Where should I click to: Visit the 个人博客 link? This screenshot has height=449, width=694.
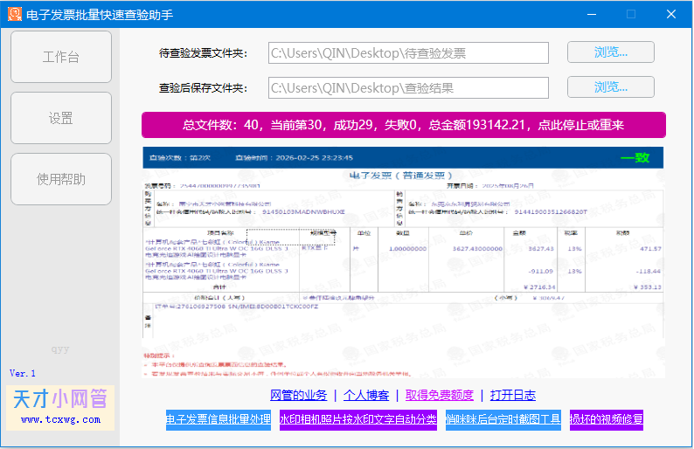[365, 395]
